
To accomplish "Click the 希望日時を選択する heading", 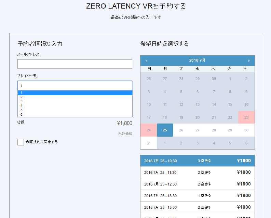I will [164, 44].
